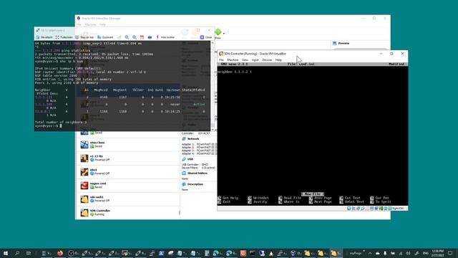Image resolution: width=458 pixels, height=258 pixels.
Task: Click nagios-cent VM icon
Action: point(84,186)
